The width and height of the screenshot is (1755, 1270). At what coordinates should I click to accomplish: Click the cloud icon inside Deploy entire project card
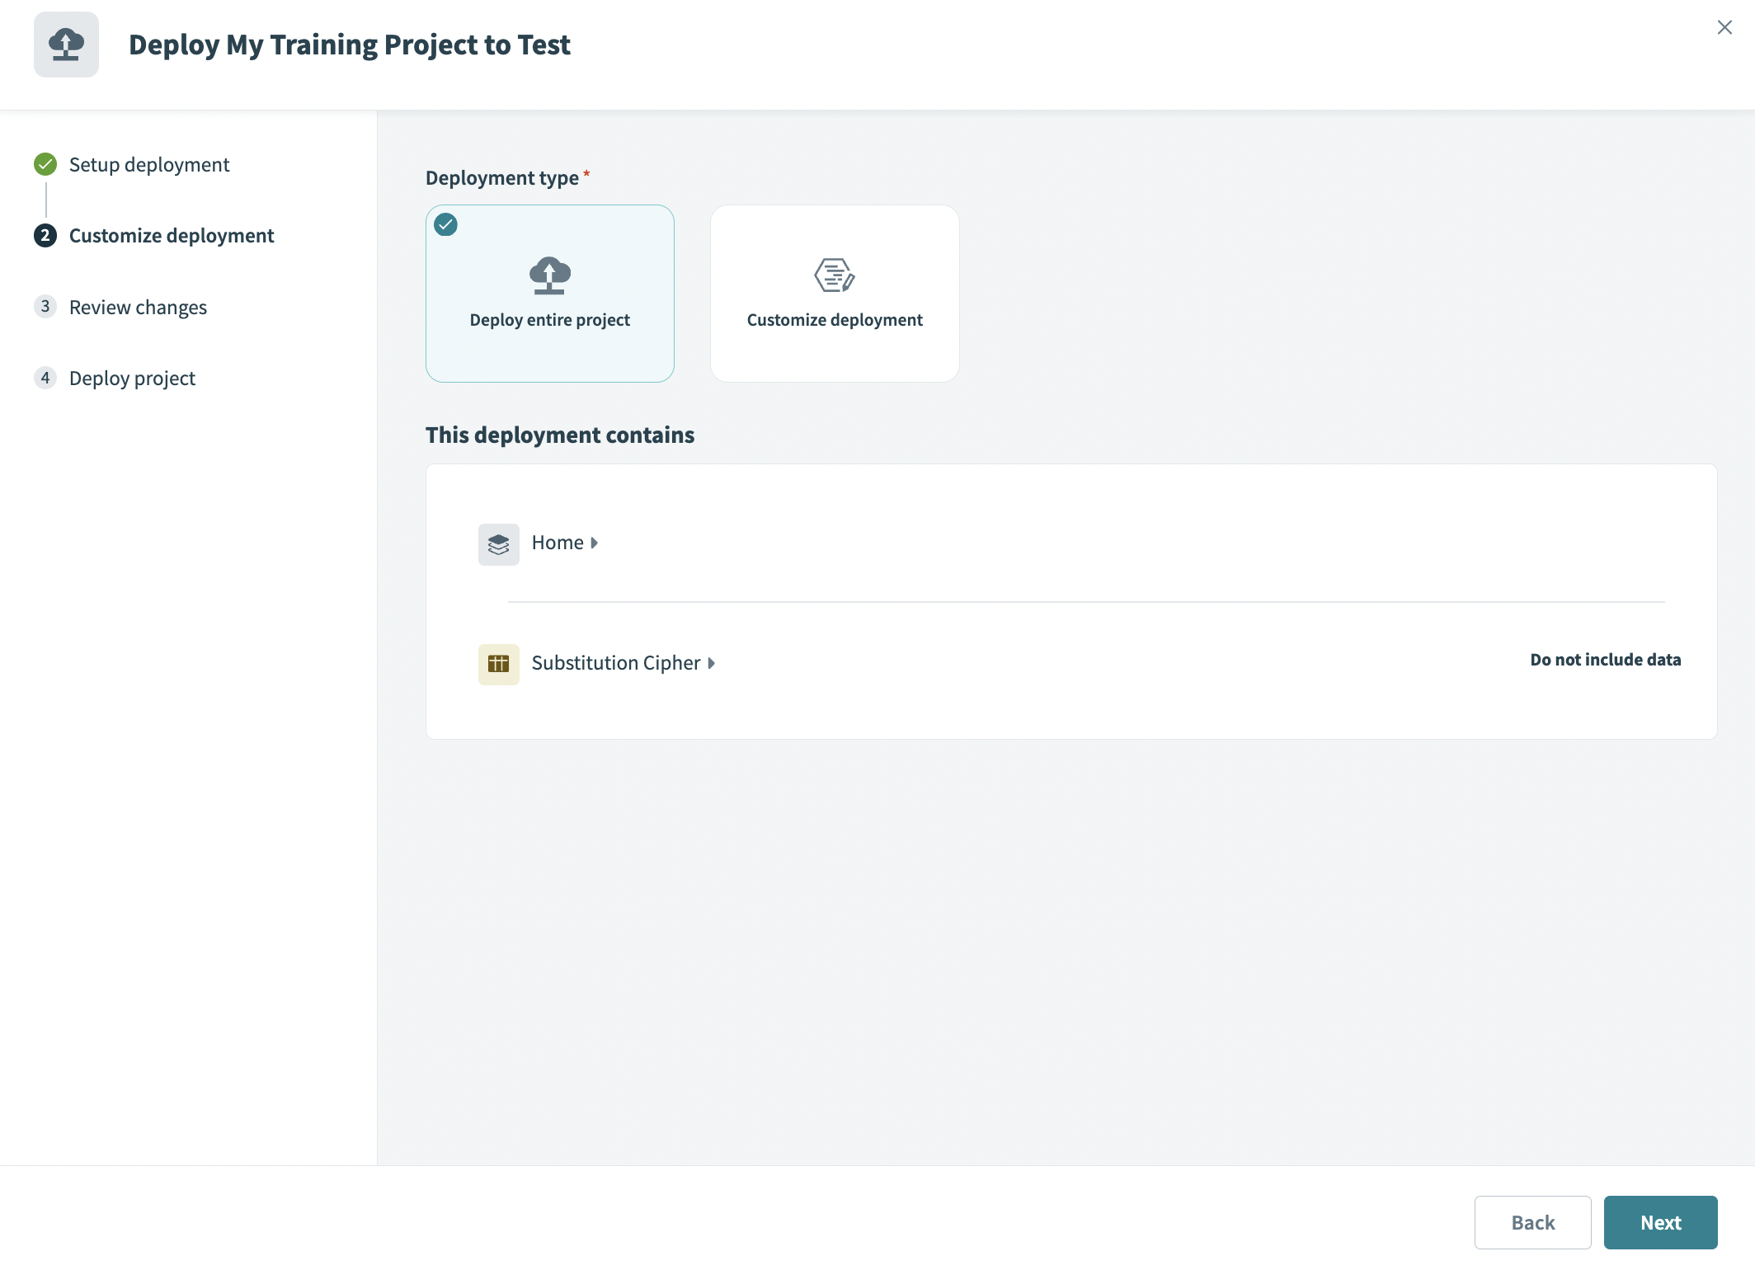[549, 275]
